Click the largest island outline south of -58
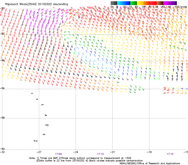Screen dimensions: 188x165 [x=47, y=125]
